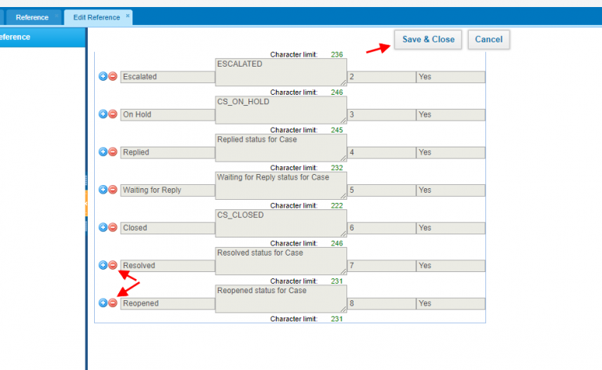Click the Cancel button
This screenshot has width=602, height=370.
pos(489,39)
